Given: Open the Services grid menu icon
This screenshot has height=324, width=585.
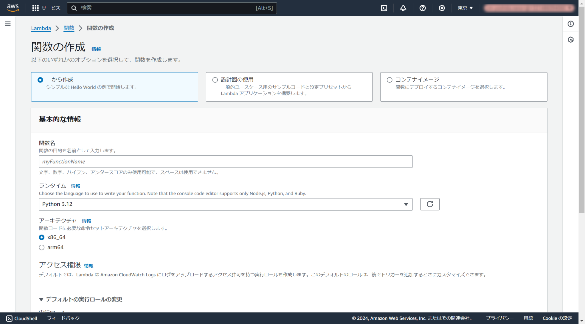Looking at the screenshot, I should 35,8.
